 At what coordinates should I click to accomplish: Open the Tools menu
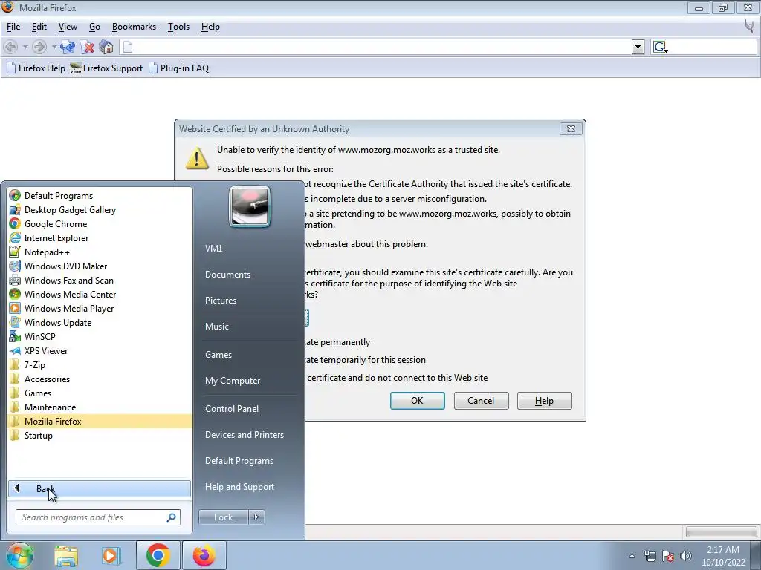pyautogui.click(x=178, y=27)
